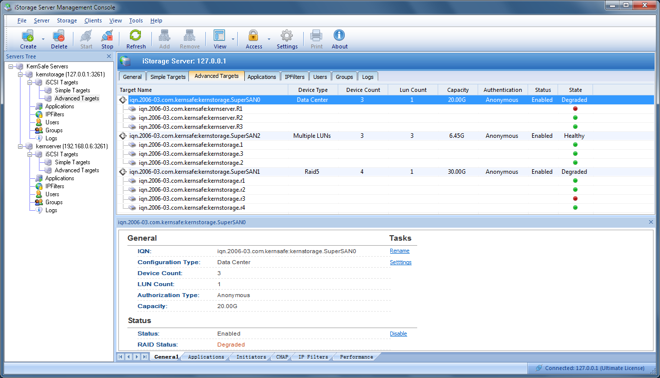Image resolution: width=660 pixels, height=378 pixels.
Task: Switch to the upper Logs tab
Action: (368, 77)
